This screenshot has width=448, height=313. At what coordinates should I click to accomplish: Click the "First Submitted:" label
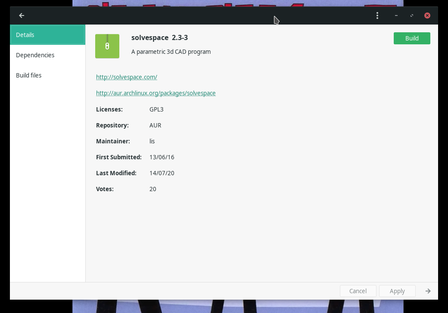point(118,157)
